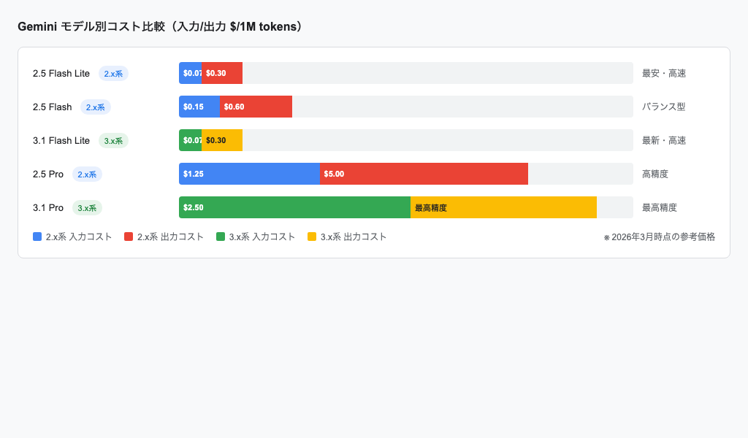Image resolution: width=748 pixels, height=438 pixels.
Task: Click the green $2.50 bar for 3.1 Pro
Action: click(294, 207)
